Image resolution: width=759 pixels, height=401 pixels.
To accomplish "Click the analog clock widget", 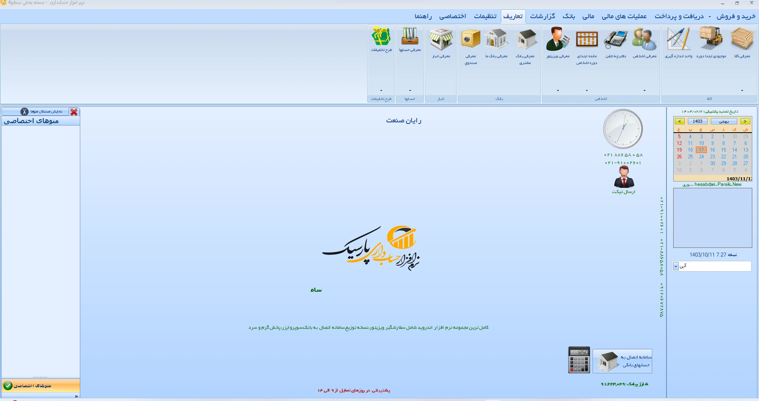I will pyautogui.click(x=623, y=129).
